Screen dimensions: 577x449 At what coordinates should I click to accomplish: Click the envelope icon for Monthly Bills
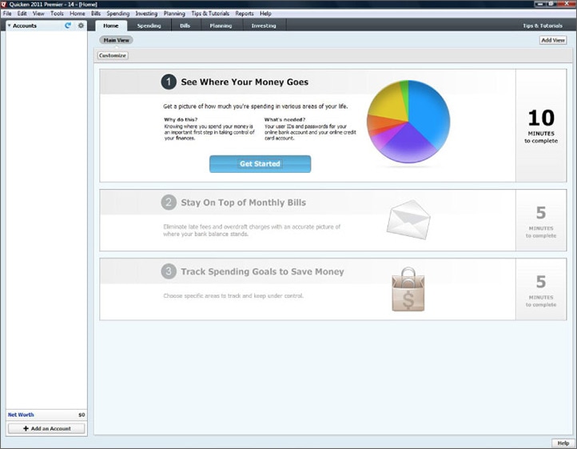(x=408, y=220)
